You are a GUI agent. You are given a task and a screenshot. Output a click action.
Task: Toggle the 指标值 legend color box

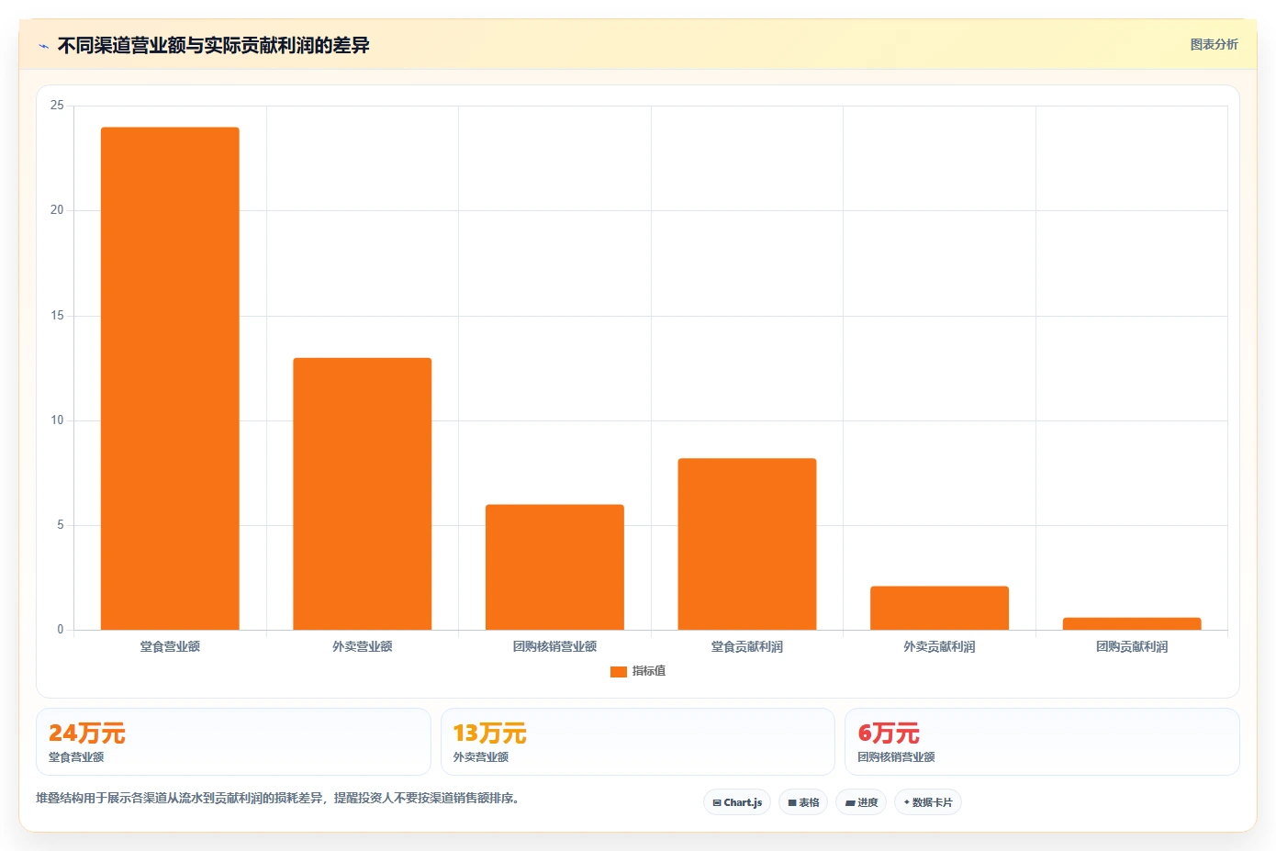coord(618,672)
